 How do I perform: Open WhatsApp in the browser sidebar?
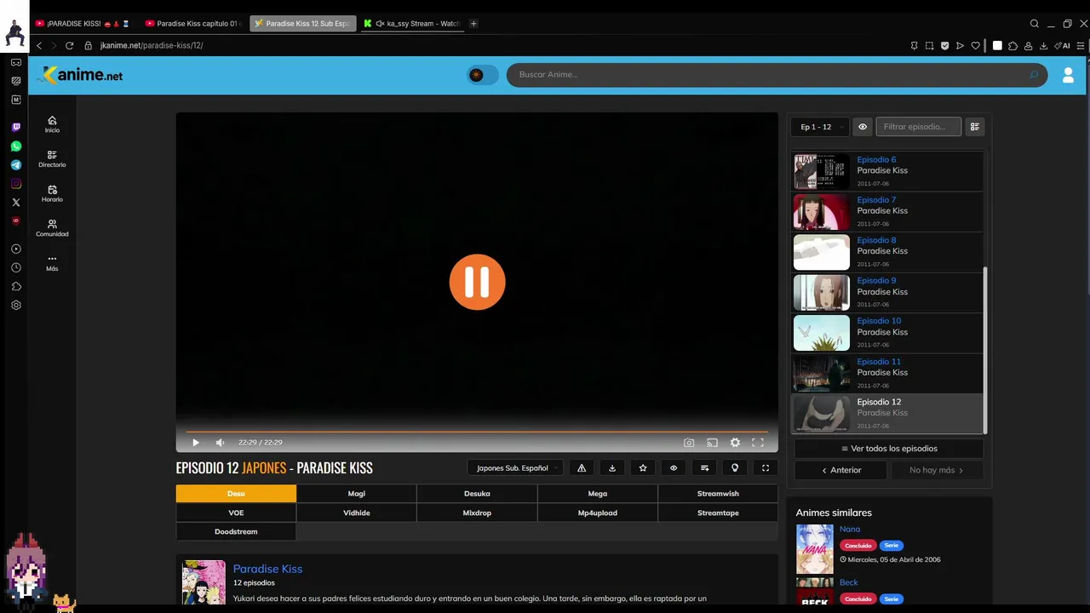(x=15, y=146)
